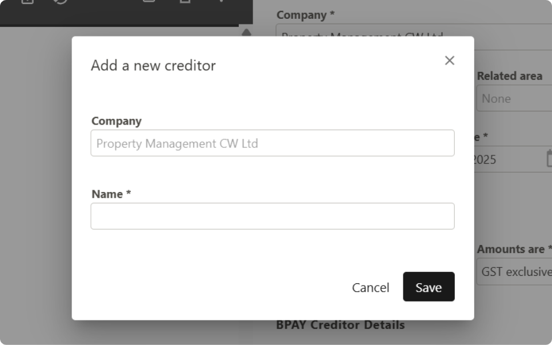Click the Name field label
This screenshot has height=345, width=552.
pos(111,194)
